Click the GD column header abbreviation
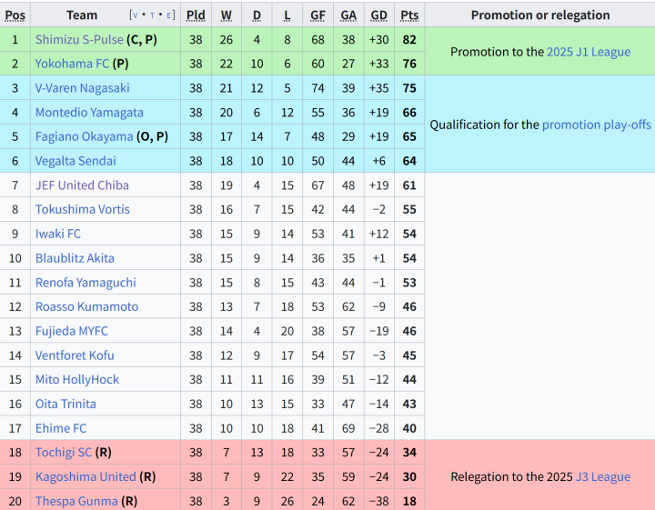The height and width of the screenshot is (510, 655). tap(378, 15)
